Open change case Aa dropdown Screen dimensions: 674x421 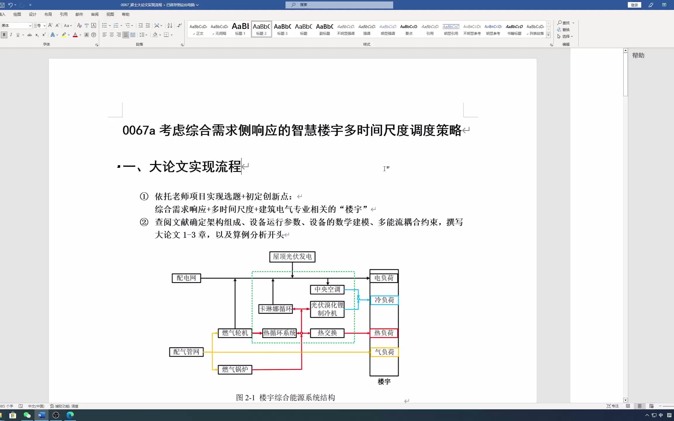click(x=68, y=25)
